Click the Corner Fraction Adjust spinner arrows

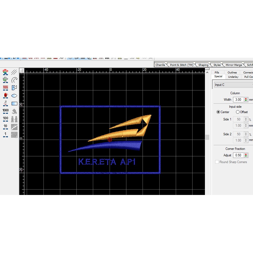[x=246, y=155]
